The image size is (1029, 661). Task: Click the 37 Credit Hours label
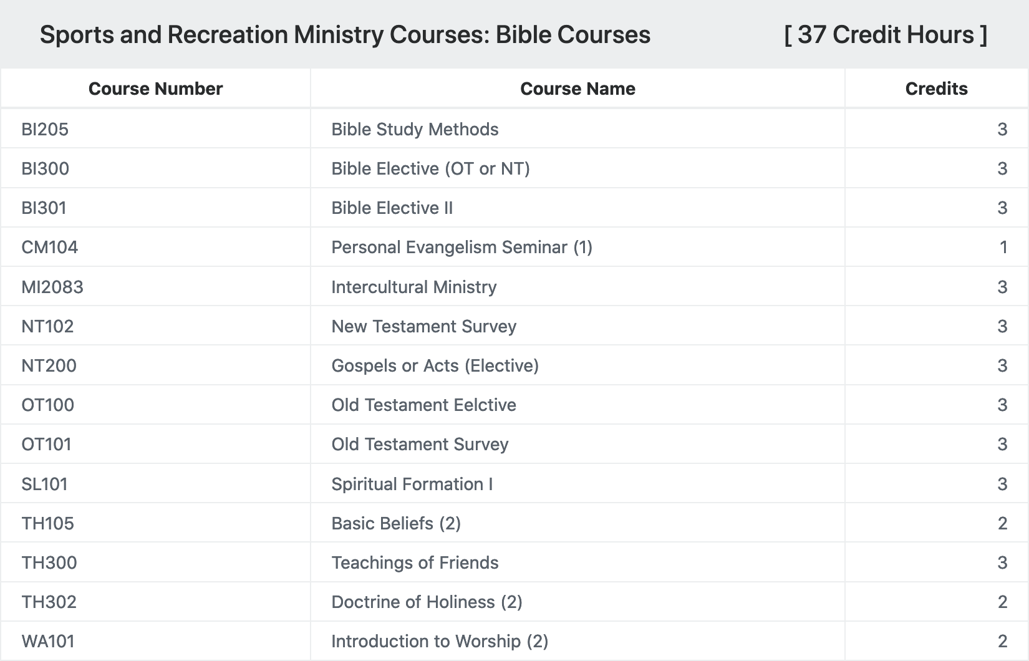(886, 34)
